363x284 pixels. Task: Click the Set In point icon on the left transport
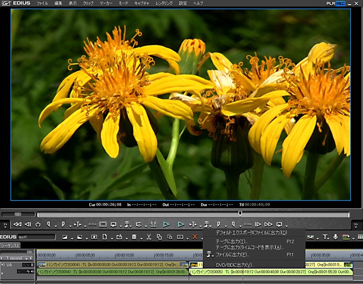click(49, 224)
